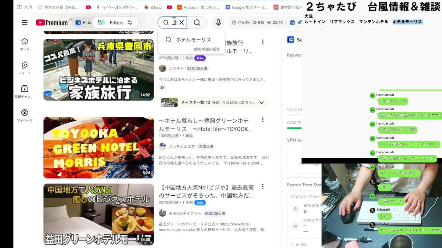
Task: Click the 15 加入者 subscriber badge
Action: [x=206, y=146]
